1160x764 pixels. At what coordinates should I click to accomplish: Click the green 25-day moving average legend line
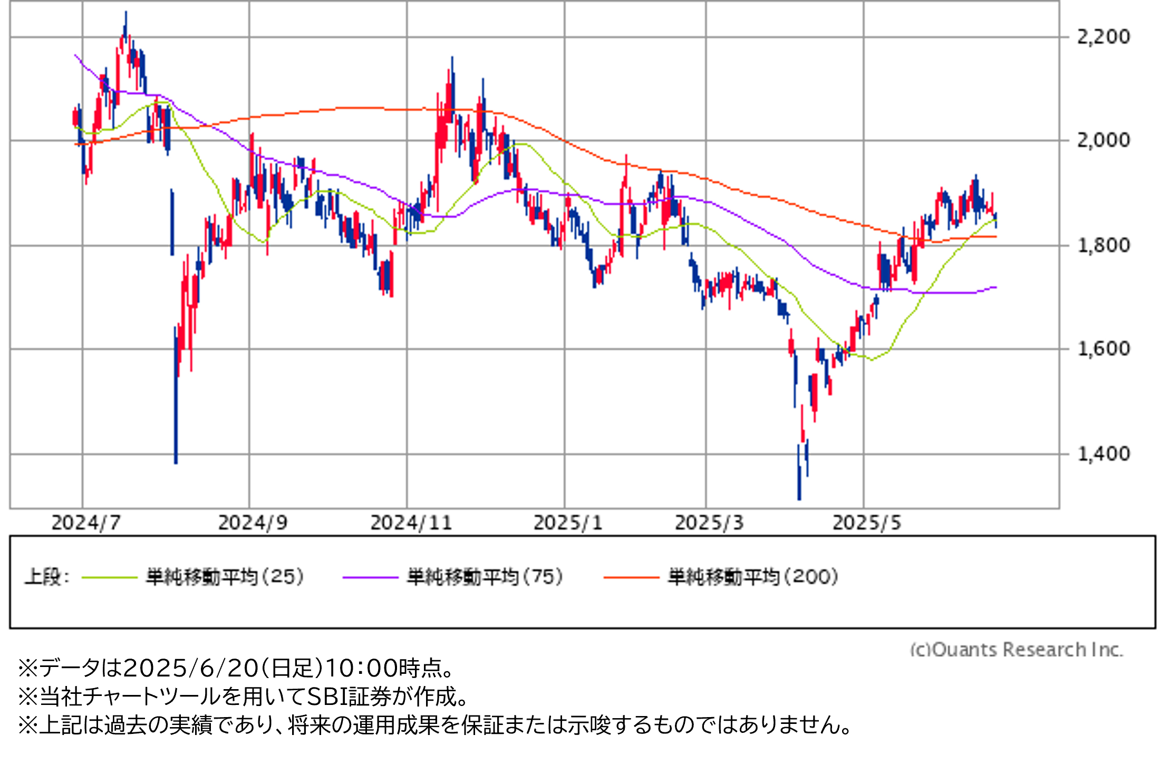(x=110, y=577)
